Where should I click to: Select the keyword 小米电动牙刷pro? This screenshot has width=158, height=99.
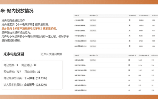[x=80, y=36]
